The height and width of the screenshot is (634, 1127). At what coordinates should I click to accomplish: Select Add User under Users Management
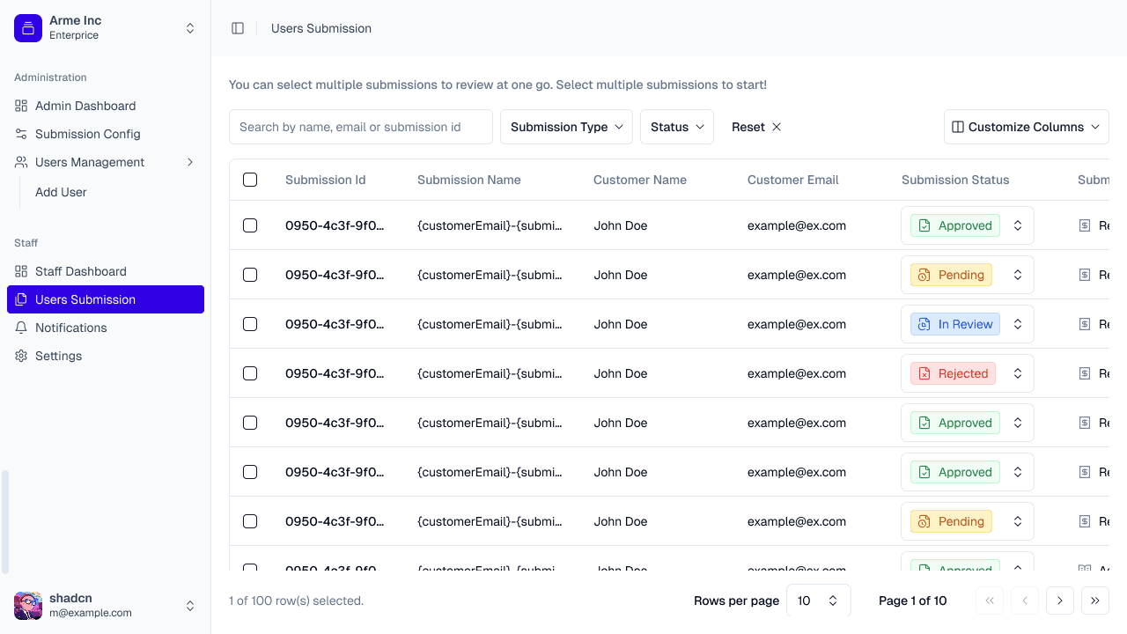pyautogui.click(x=61, y=192)
